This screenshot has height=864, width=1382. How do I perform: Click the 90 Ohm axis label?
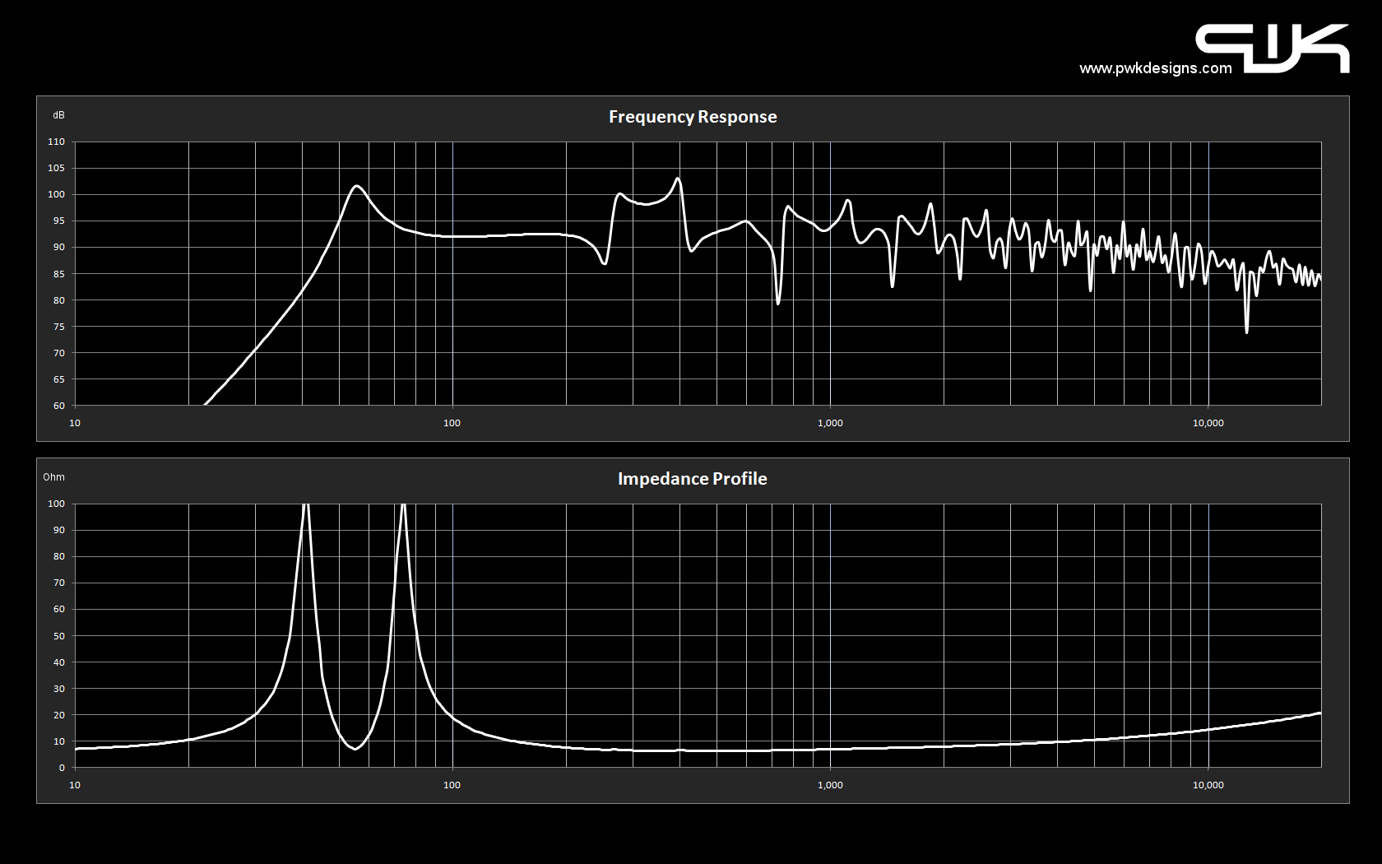click(x=58, y=530)
